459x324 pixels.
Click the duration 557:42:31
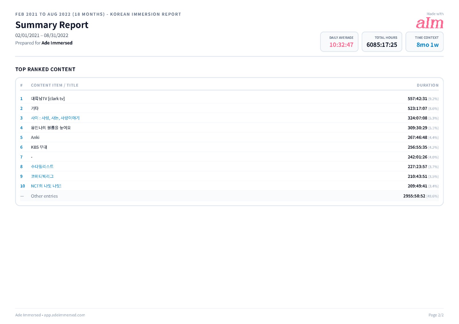point(417,99)
